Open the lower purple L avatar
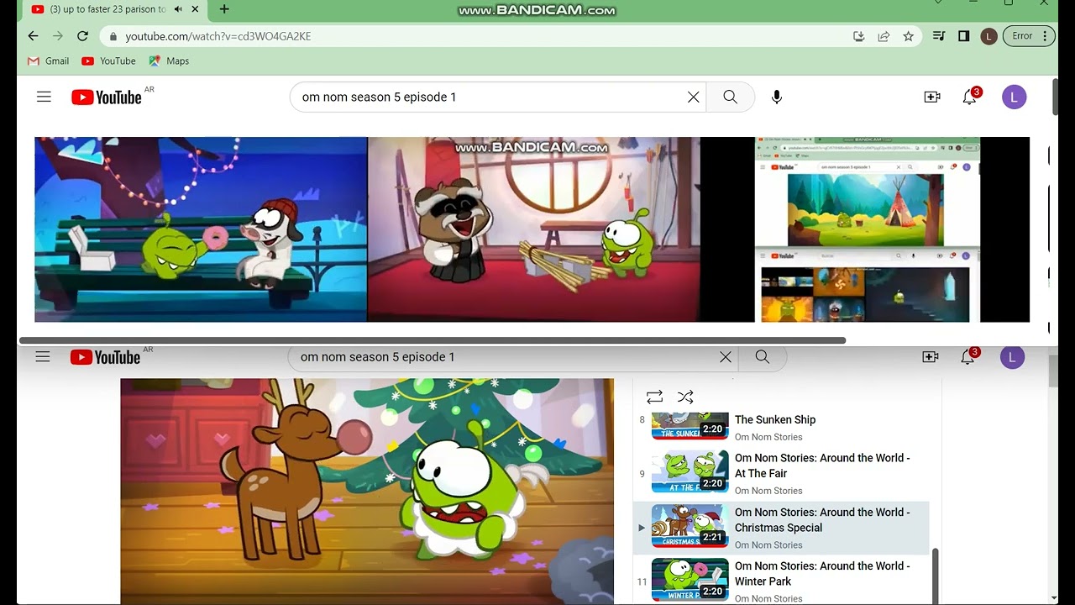 coord(1012,357)
